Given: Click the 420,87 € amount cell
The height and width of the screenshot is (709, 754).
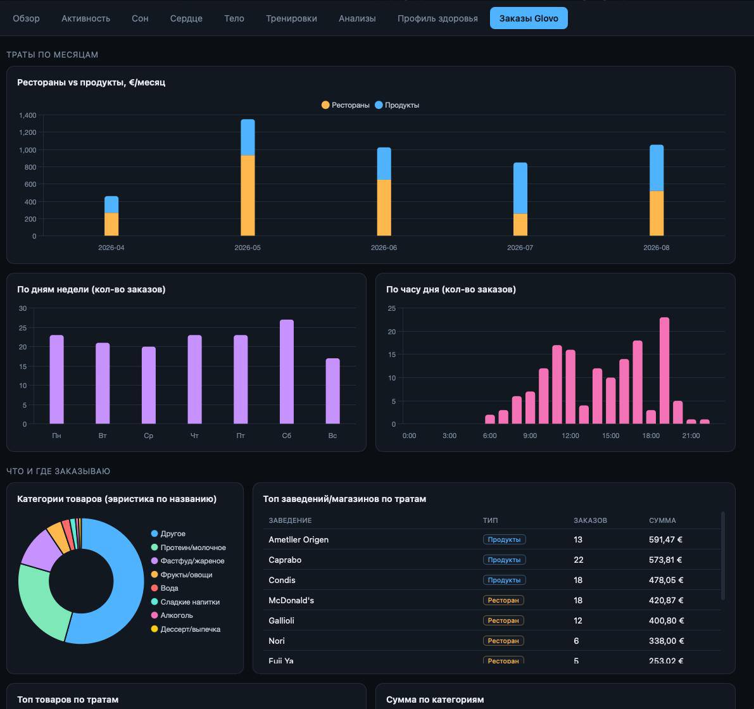Looking at the screenshot, I should point(666,600).
